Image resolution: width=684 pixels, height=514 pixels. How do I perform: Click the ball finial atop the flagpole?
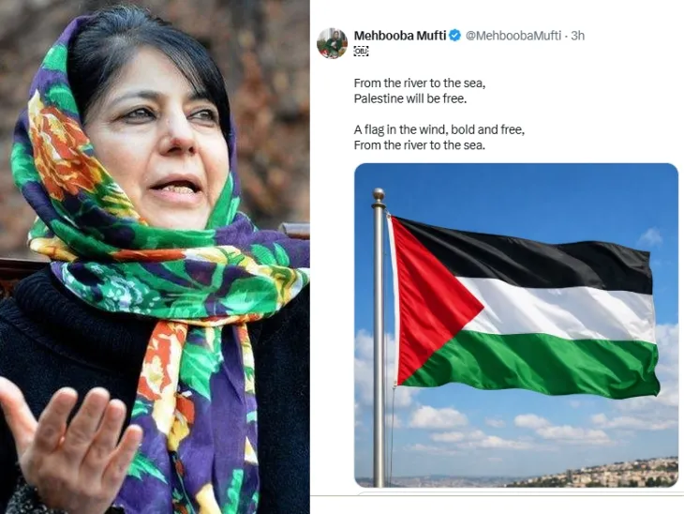379,193
